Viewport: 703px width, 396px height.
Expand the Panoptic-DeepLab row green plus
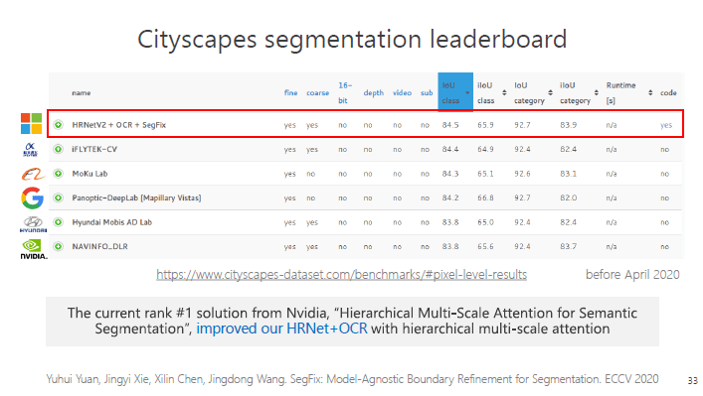pos(59,198)
